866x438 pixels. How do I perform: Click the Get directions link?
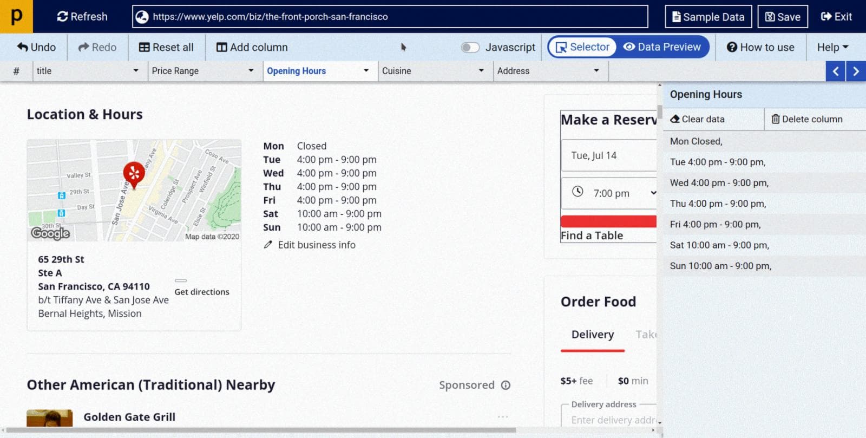(202, 292)
